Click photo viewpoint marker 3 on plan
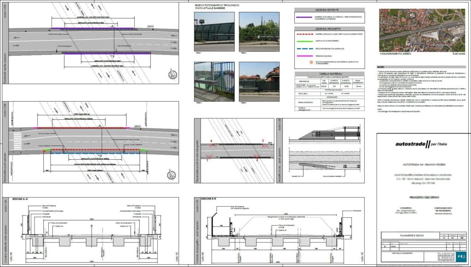The height and width of the screenshot is (267, 471). point(262,144)
